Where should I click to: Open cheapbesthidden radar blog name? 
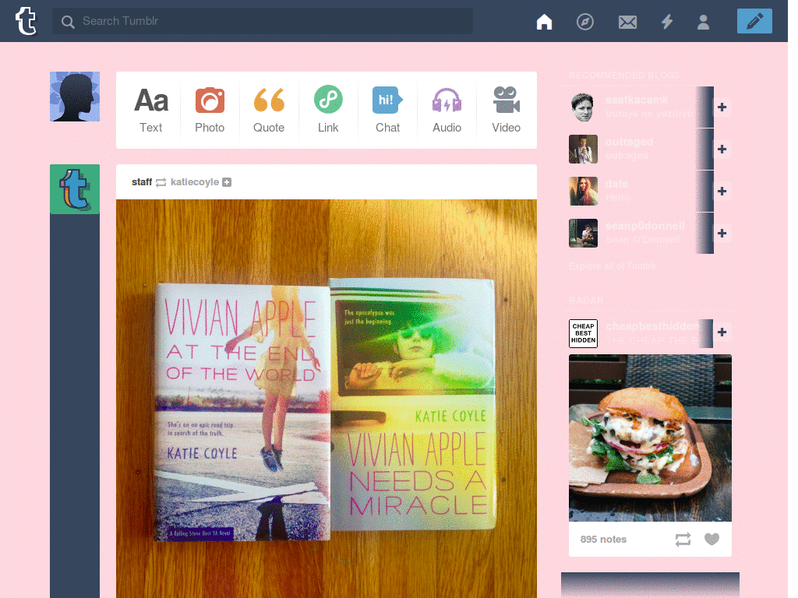pyautogui.click(x=652, y=326)
